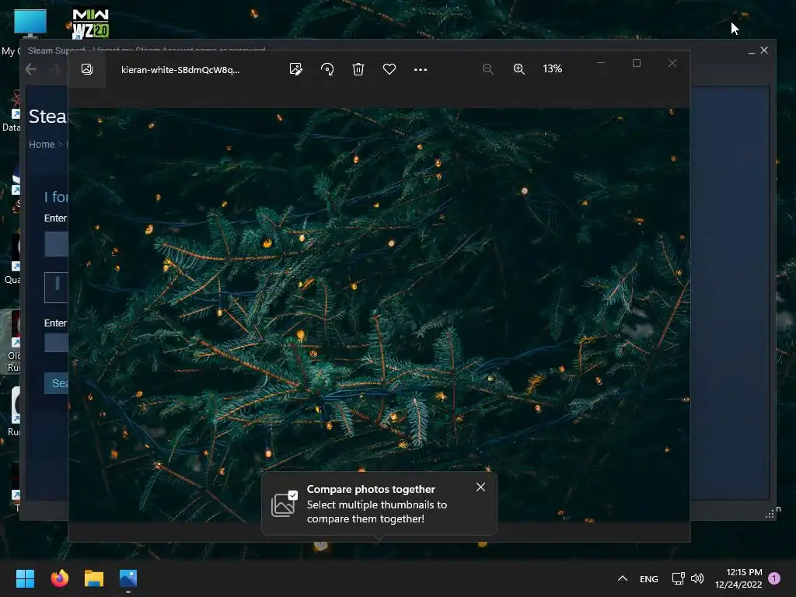Close the Photos window
Viewport: 796px width, 597px height.
tap(672, 63)
